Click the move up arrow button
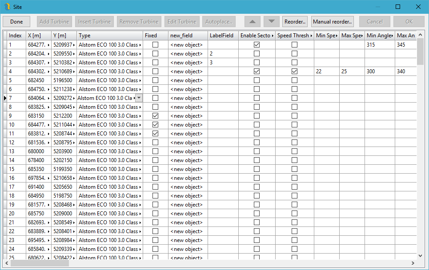 [252, 21]
